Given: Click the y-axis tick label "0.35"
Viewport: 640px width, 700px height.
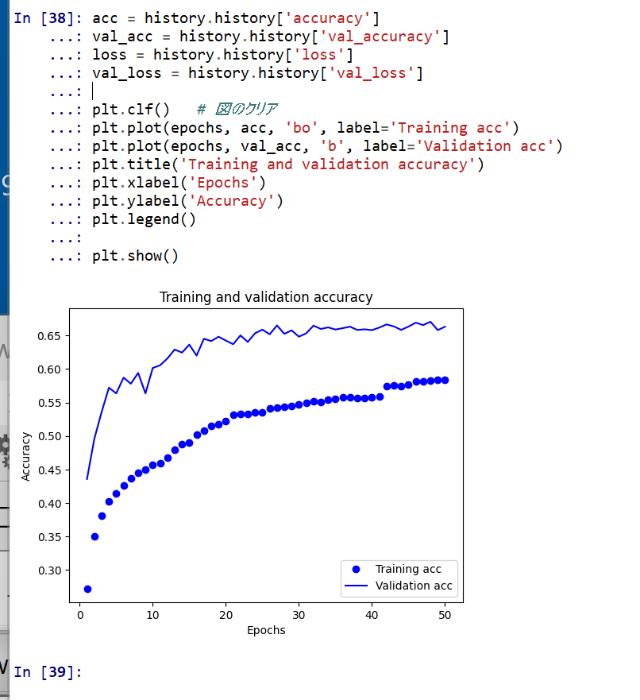Looking at the screenshot, I should pyautogui.click(x=49, y=537).
